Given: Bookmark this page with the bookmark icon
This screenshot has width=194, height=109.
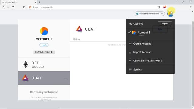Looking at the screenshot, I should click(24, 7).
